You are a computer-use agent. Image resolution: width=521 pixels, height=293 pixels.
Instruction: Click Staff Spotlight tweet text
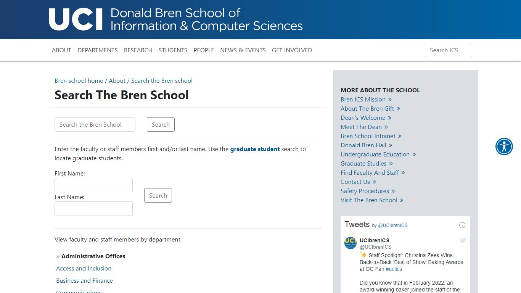(412, 262)
